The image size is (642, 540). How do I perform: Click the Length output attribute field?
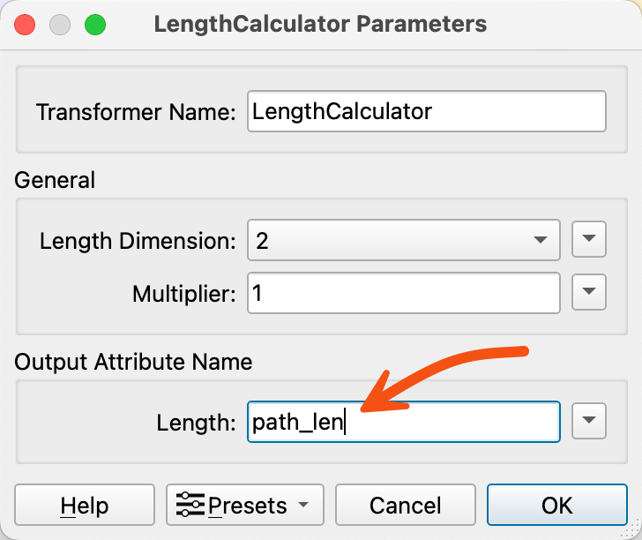[x=403, y=422]
